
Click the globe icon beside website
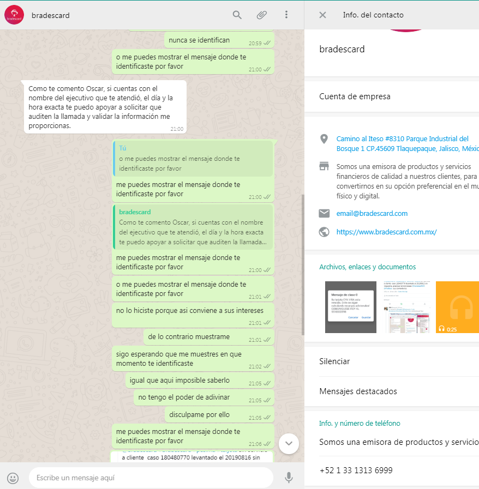tap(324, 232)
